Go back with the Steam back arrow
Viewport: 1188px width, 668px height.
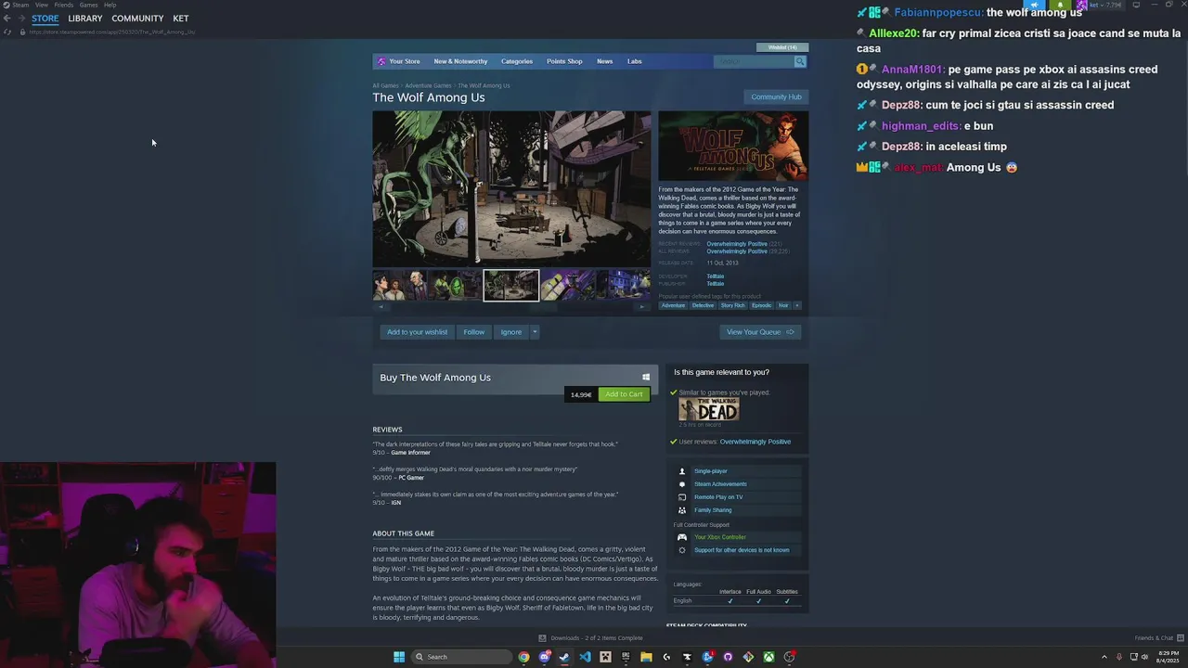7,19
